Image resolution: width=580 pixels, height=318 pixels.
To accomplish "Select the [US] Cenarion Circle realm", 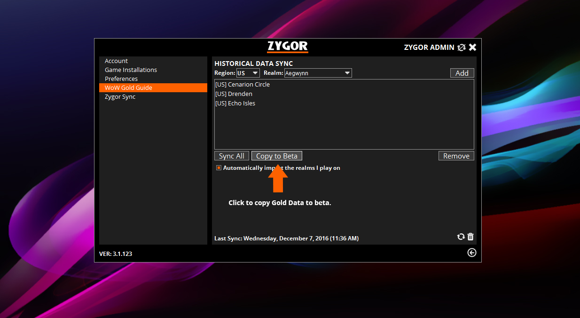I will (x=344, y=85).
